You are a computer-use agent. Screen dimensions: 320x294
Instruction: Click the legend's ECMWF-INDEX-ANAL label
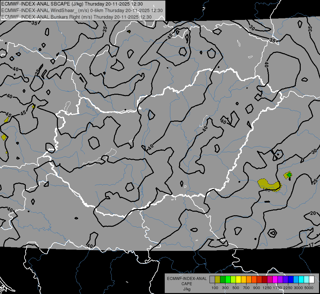pyautogui.click(x=187, y=279)
